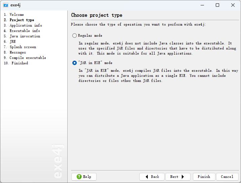Minimize the exe4j window
This screenshot has width=241, height=183.
click(x=202, y=5)
